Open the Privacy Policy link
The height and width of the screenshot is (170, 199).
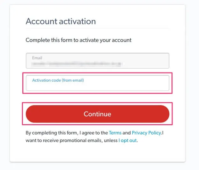coord(146,133)
